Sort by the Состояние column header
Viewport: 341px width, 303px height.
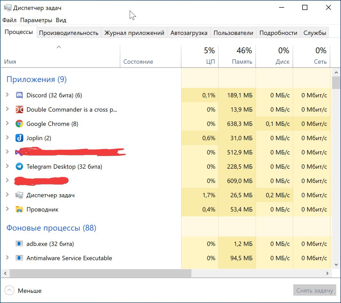coord(151,56)
